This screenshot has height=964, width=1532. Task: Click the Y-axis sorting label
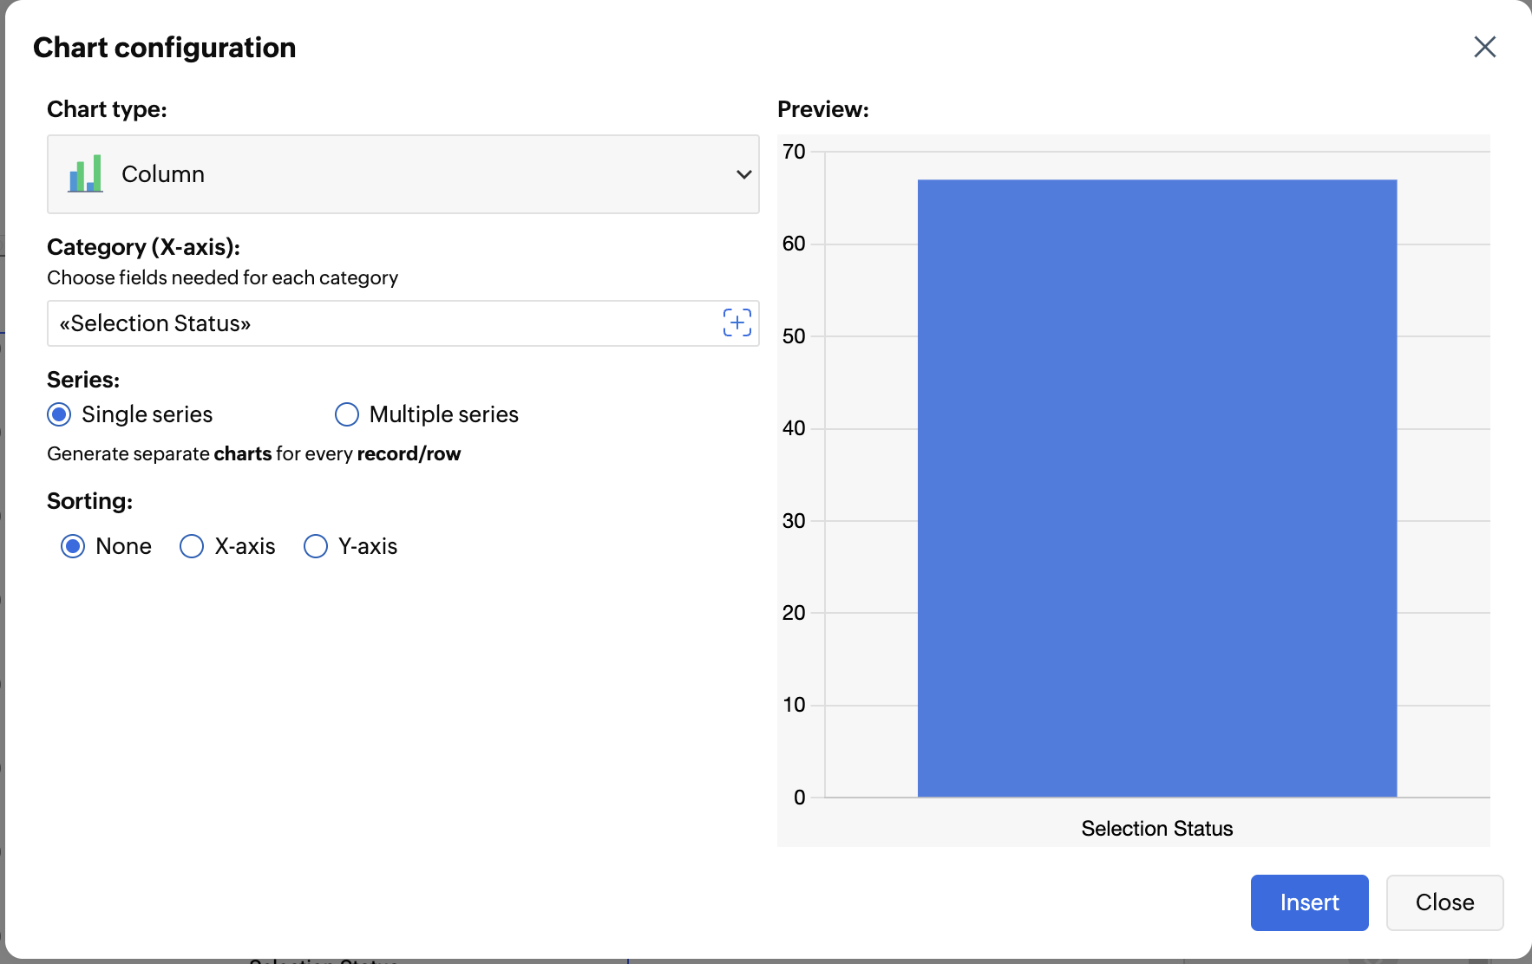[368, 546]
